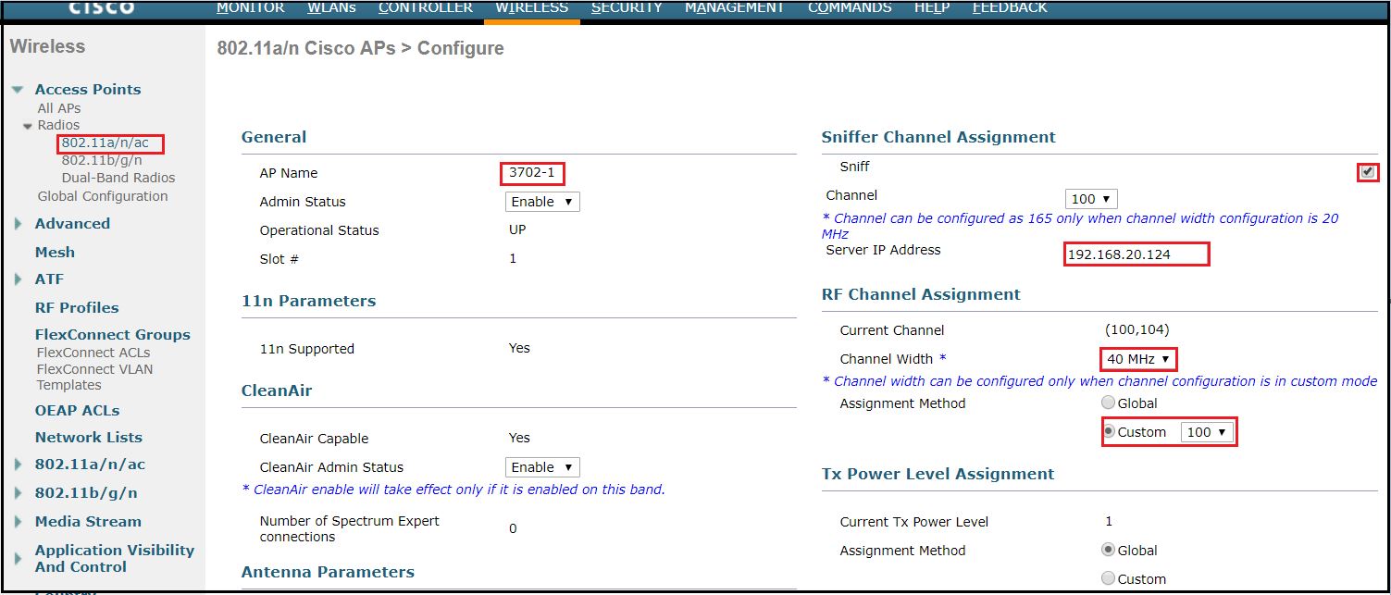Open the Channel Width dropdown
This screenshot has height=595, width=1391.
[x=1137, y=359]
